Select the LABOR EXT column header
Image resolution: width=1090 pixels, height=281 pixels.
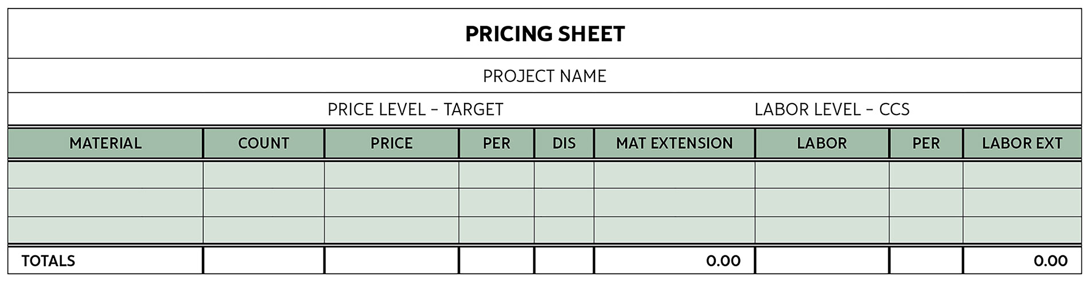point(1022,143)
